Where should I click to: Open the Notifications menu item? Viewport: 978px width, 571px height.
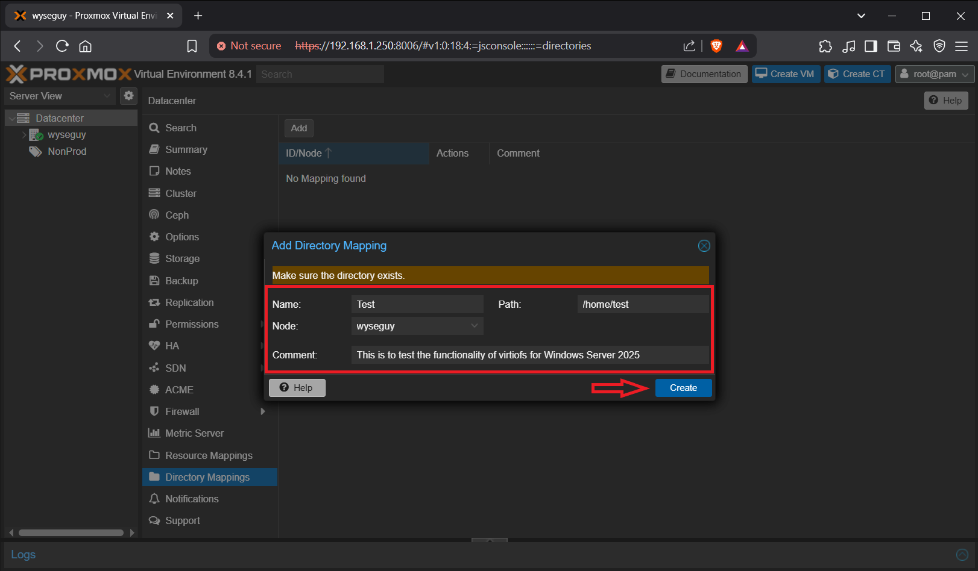click(x=209, y=499)
